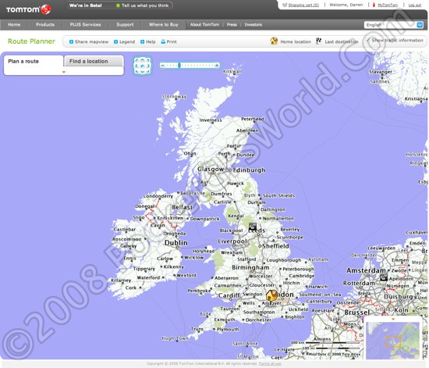Click the TomTom logo
This screenshot has height=368, width=429.
point(28,9)
